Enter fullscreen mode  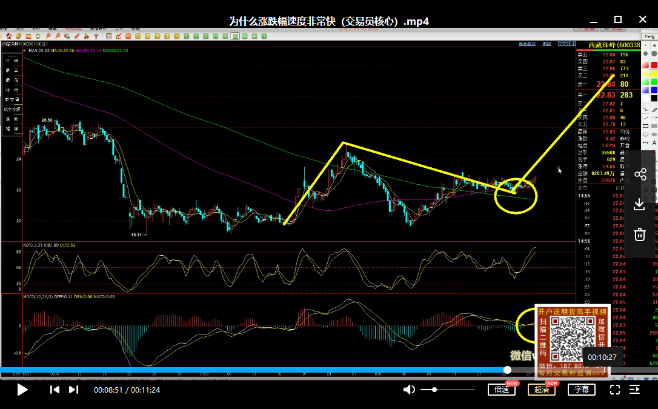(x=614, y=390)
